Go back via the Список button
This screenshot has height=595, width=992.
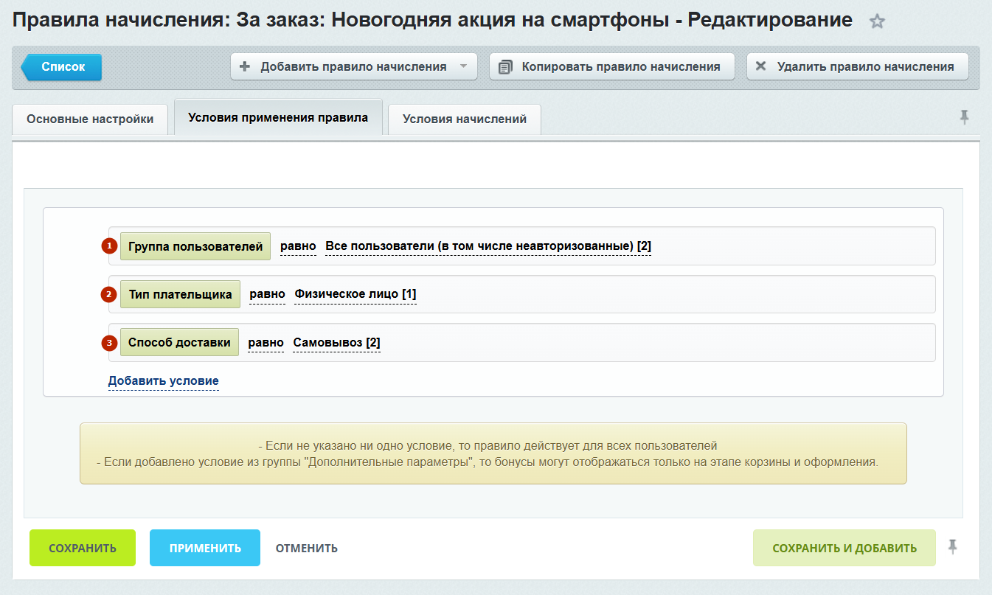(x=63, y=66)
